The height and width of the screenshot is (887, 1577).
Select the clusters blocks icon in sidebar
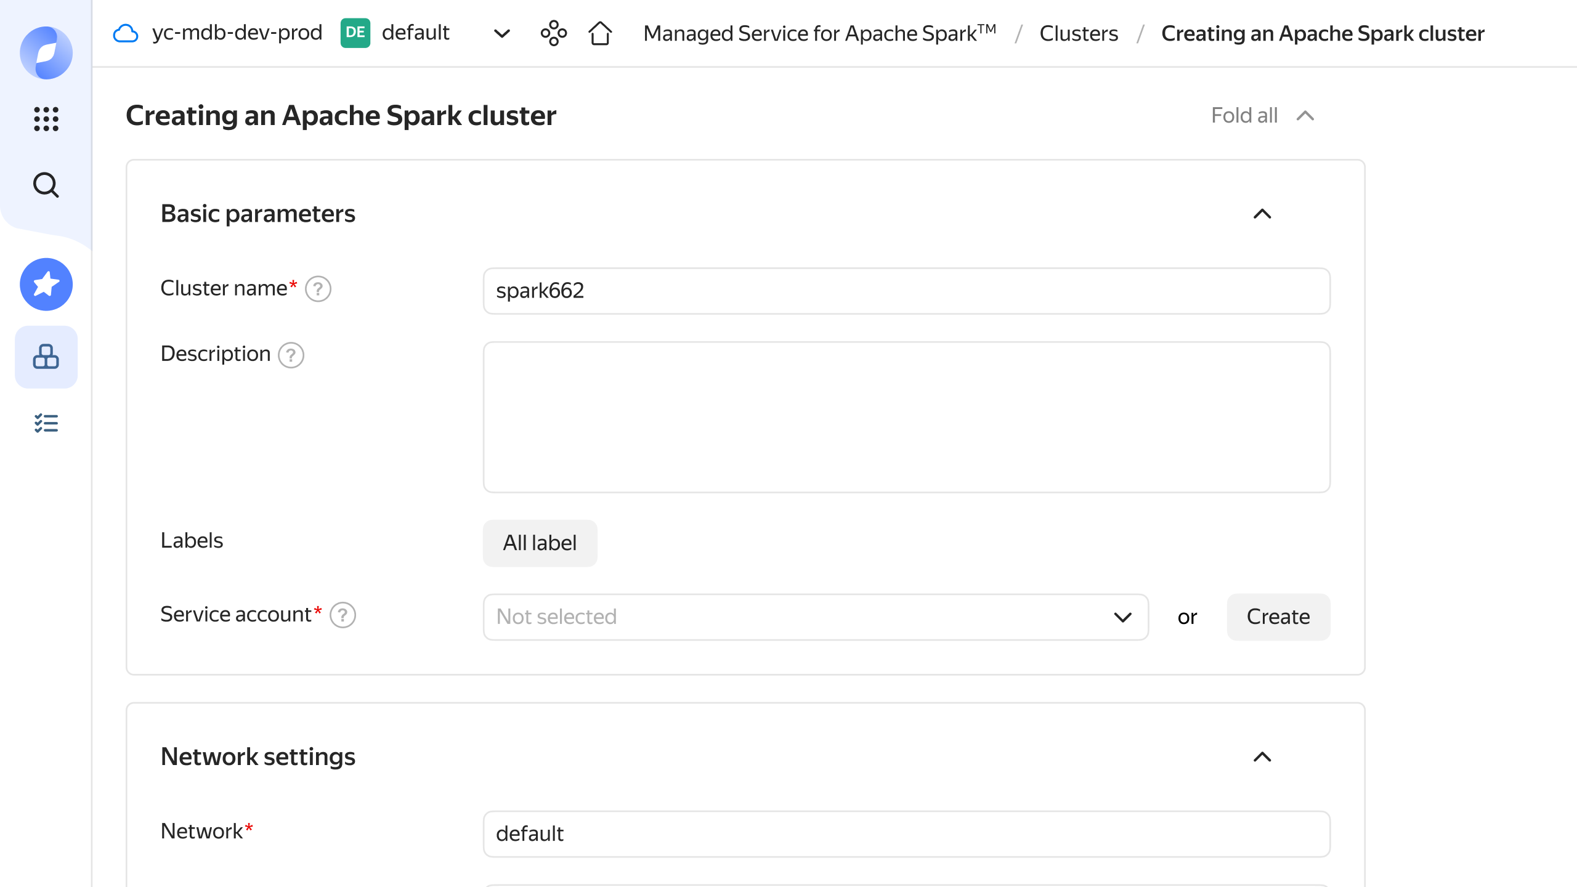pyautogui.click(x=46, y=357)
